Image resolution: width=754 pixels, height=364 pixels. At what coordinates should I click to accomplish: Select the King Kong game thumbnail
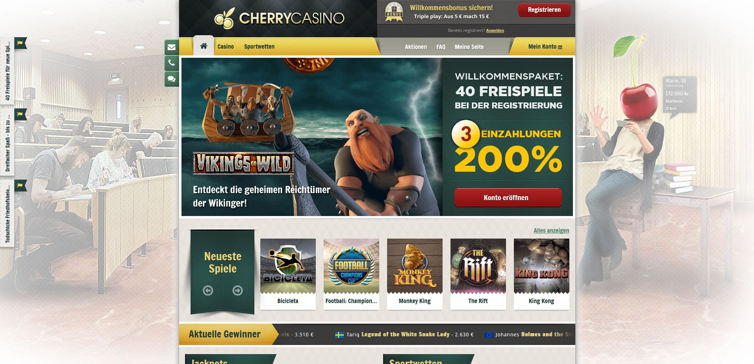click(x=541, y=274)
